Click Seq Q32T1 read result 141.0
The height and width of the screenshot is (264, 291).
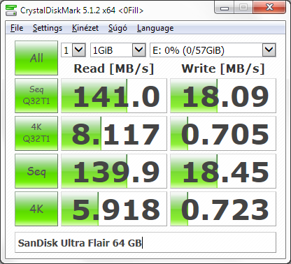114,96
